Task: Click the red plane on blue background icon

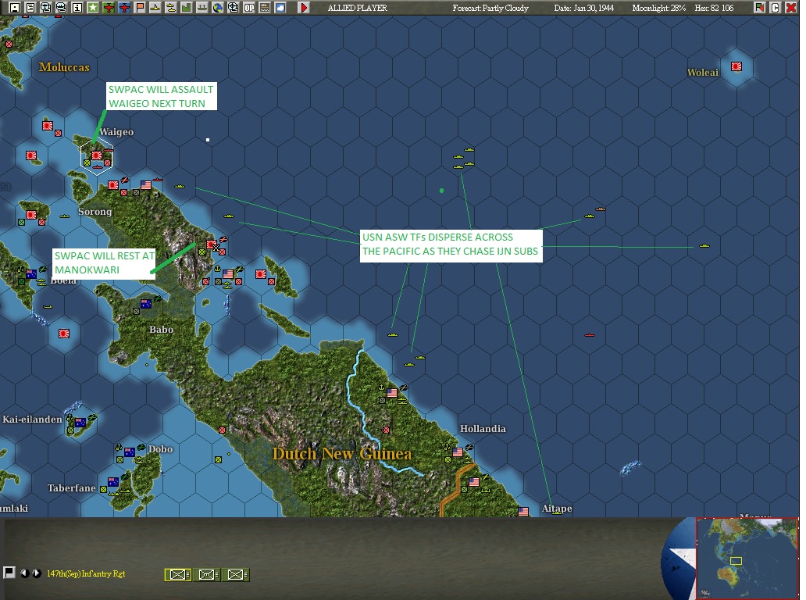Action: pos(124,8)
